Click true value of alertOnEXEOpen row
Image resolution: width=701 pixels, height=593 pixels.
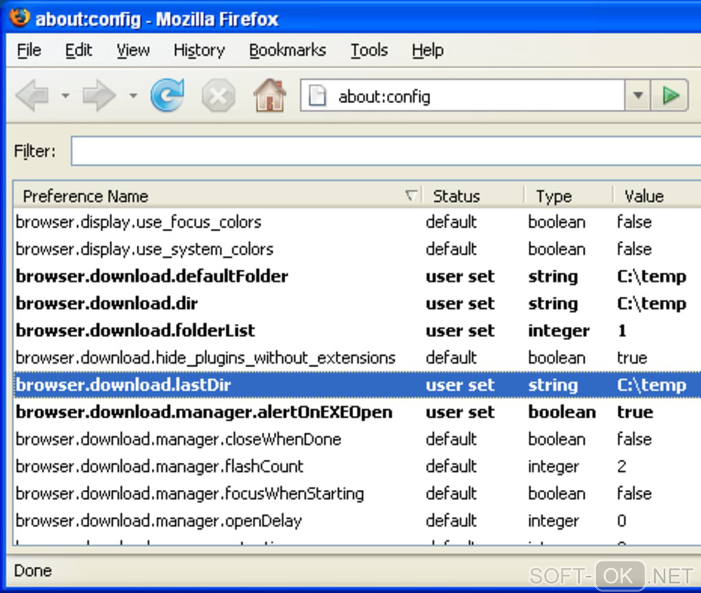click(x=635, y=412)
